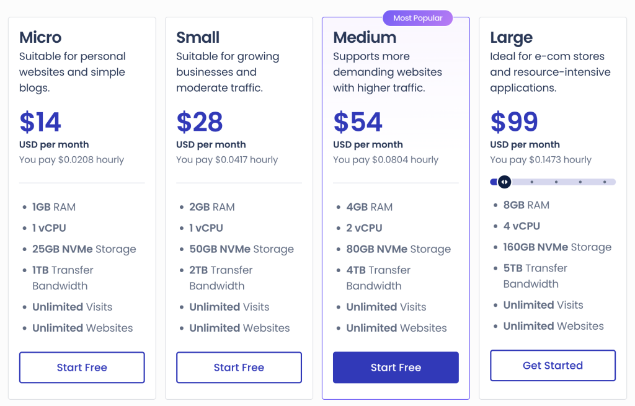Screen dimensions: 635x406
Task: Click the Most Popular badge
Action: click(417, 17)
